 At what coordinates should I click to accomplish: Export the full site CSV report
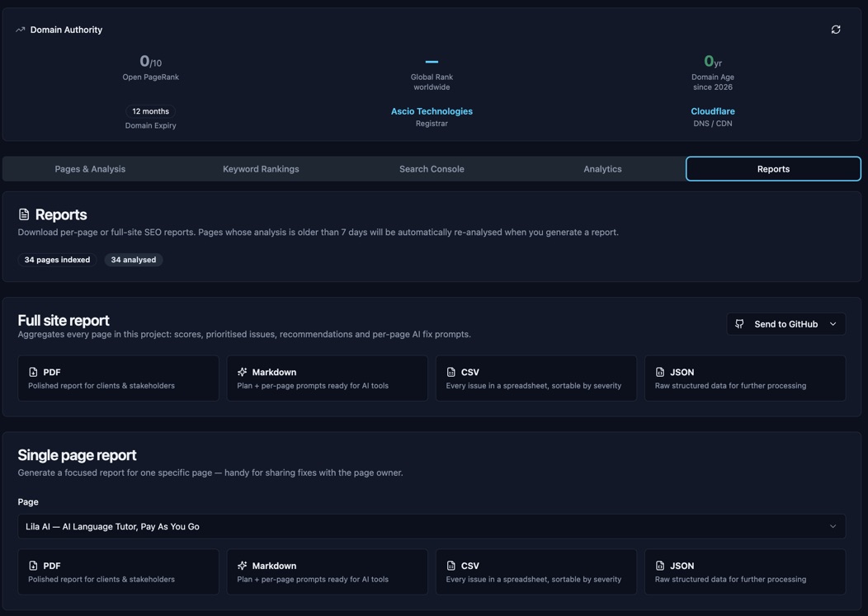pos(535,379)
